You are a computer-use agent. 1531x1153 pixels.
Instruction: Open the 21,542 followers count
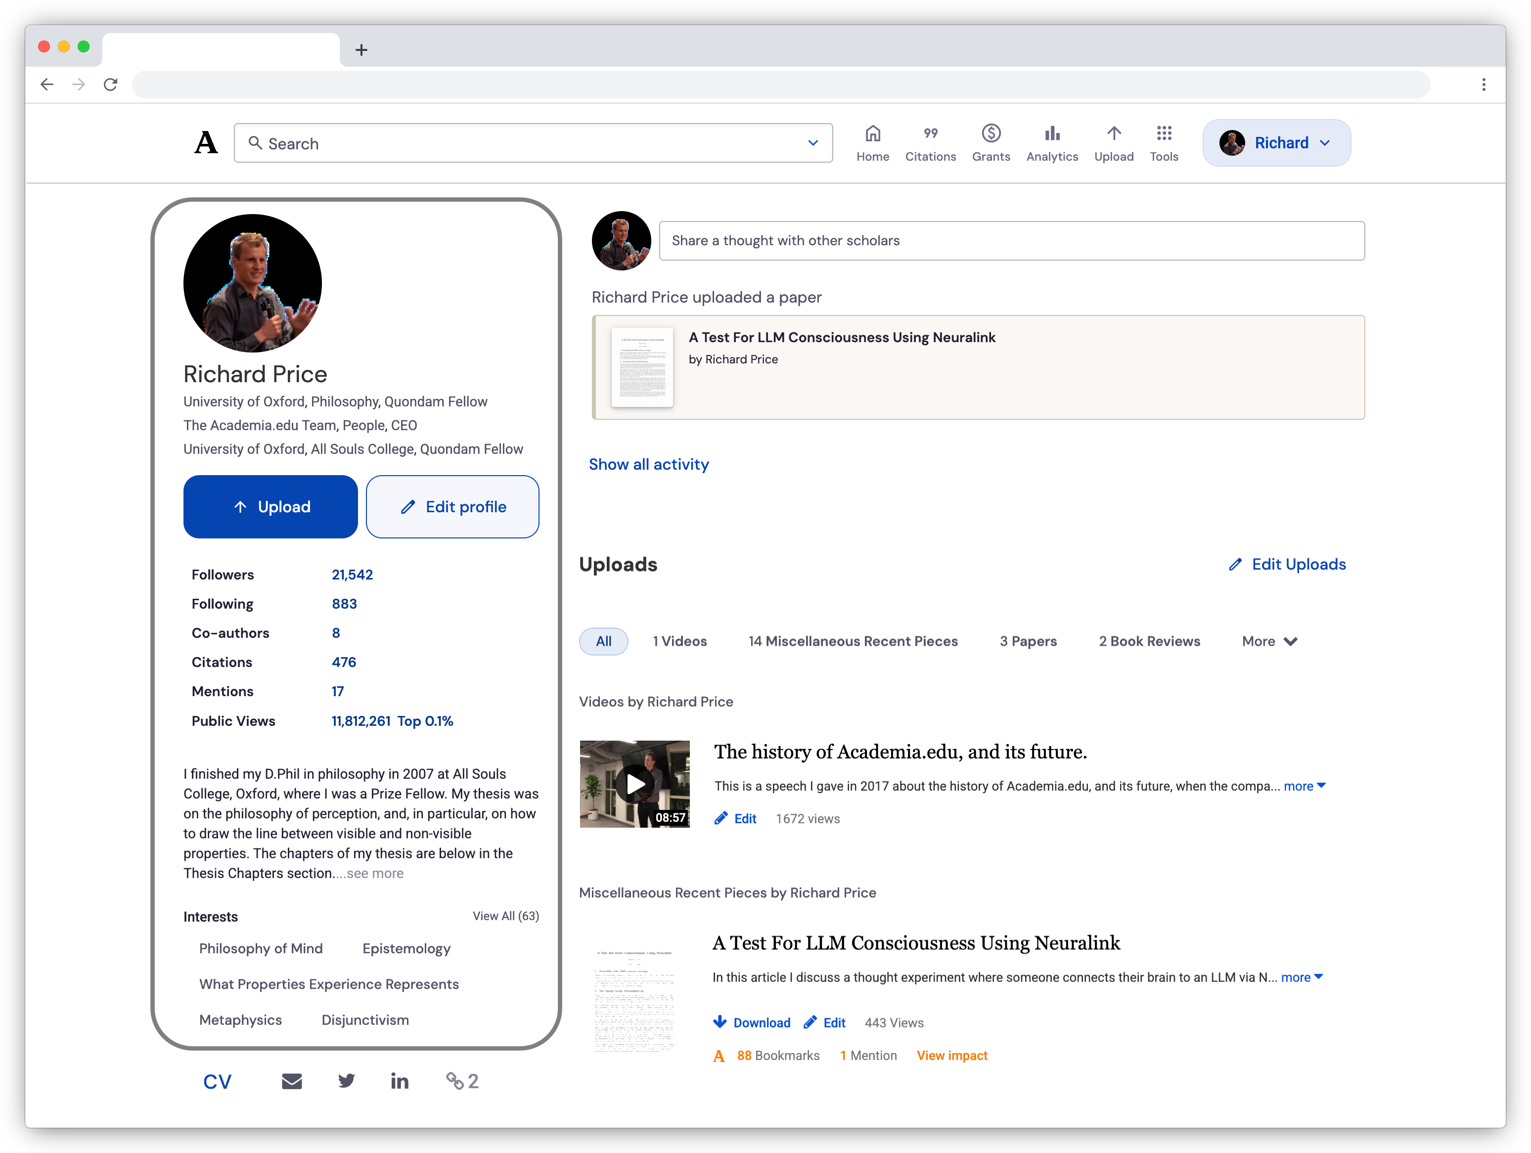pos(352,575)
